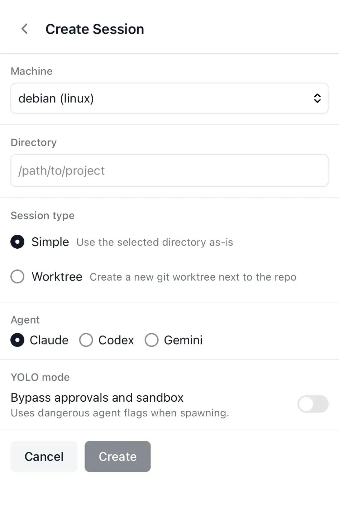Click the "Gemini" agent label text
339x521 pixels.
point(183,340)
